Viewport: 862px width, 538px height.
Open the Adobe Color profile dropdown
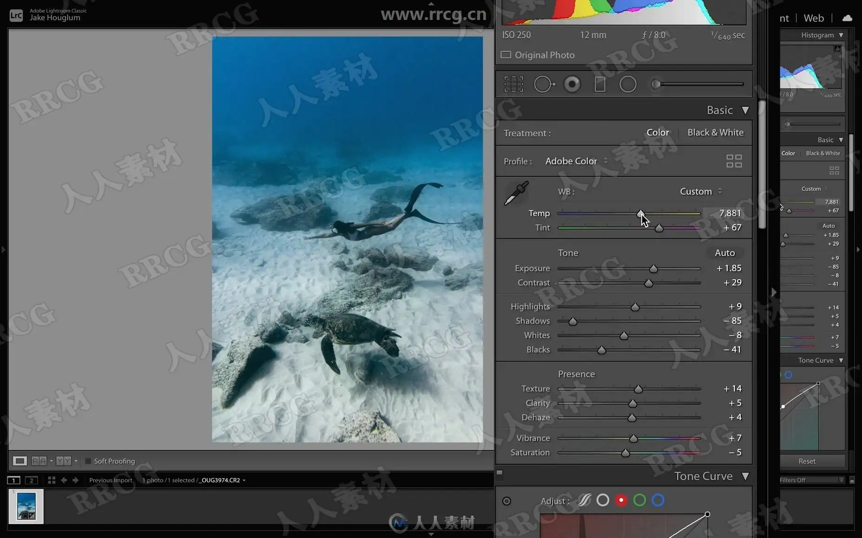(x=576, y=161)
